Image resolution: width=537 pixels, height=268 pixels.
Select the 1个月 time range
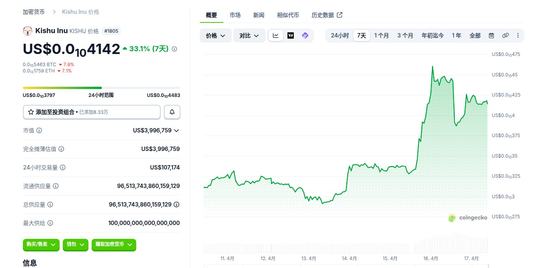tap(381, 35)
